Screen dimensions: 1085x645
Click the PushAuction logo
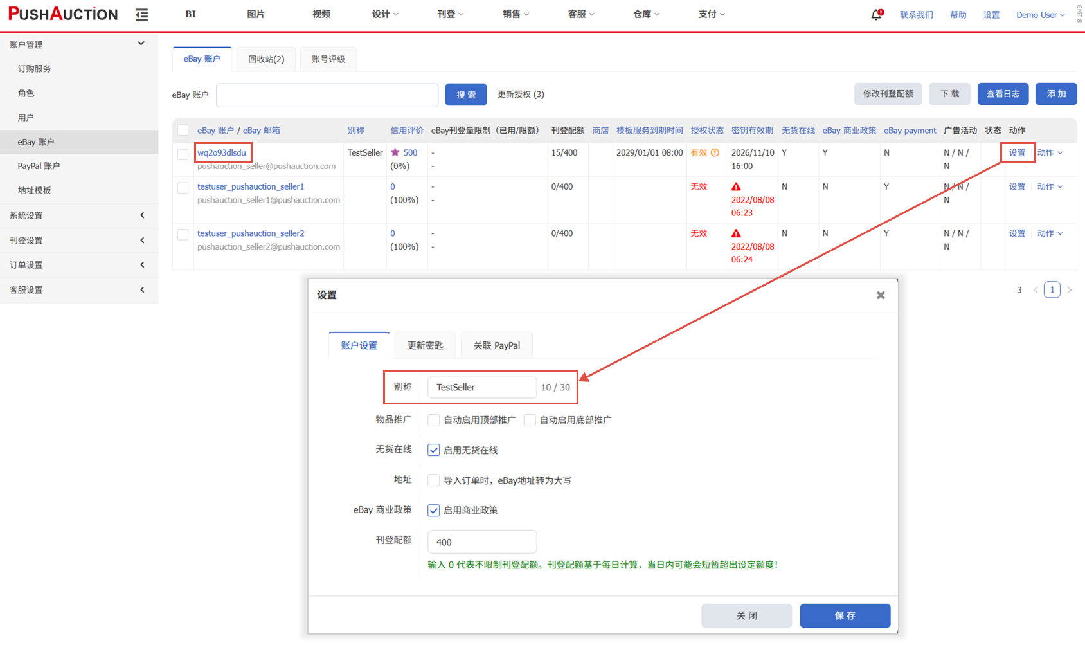click(63, 14)
